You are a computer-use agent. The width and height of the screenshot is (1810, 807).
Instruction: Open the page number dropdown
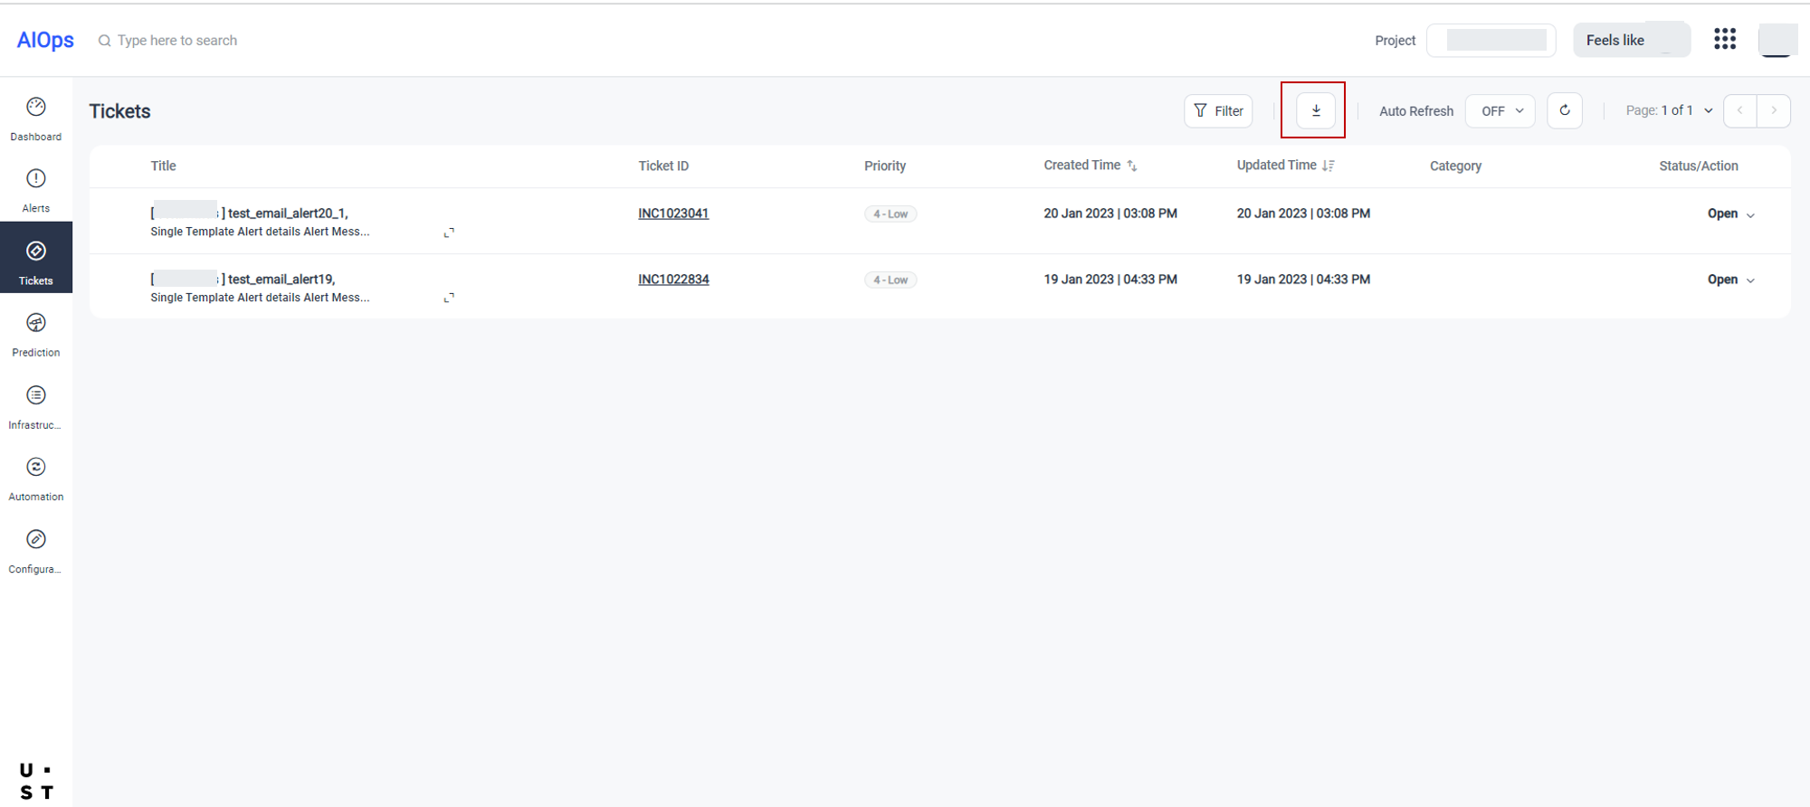1708,110
